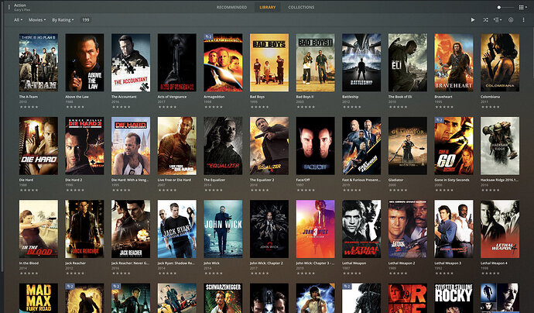This screenshot has height=313, width=534.
Task: Click the version badge on Armageddon poster
Action: 208,36
